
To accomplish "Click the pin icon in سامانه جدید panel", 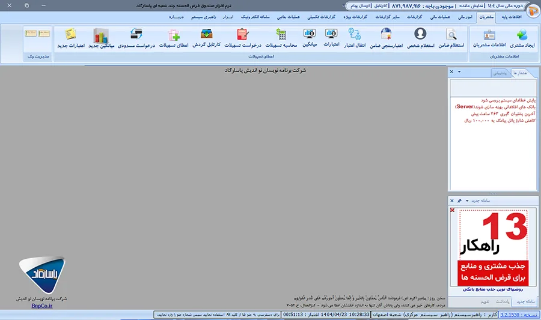I will (460, 201).
